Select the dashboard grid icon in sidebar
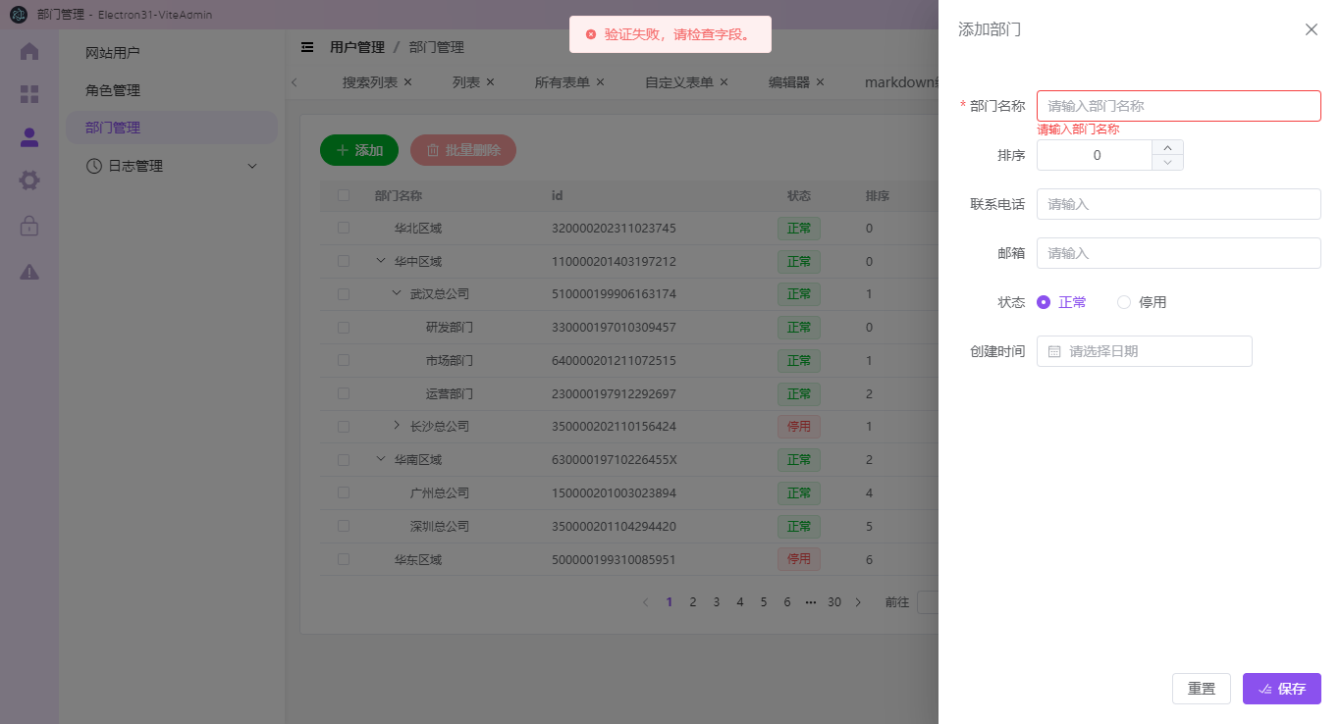The height and width of the screenshot is (724, 1341). point(28,94)
